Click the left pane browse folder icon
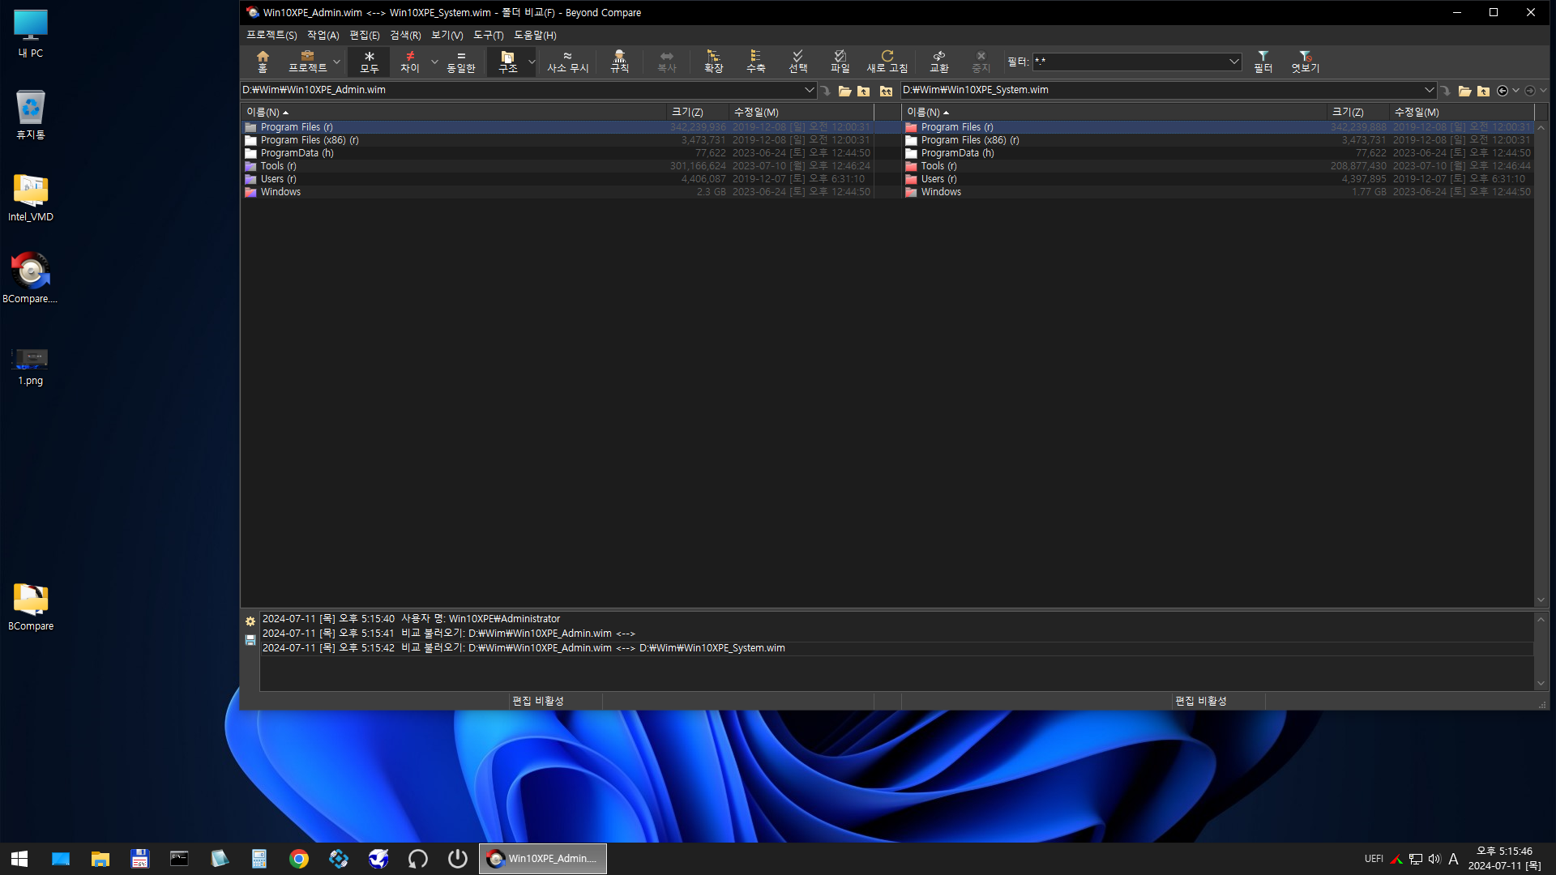 point(844,91)
